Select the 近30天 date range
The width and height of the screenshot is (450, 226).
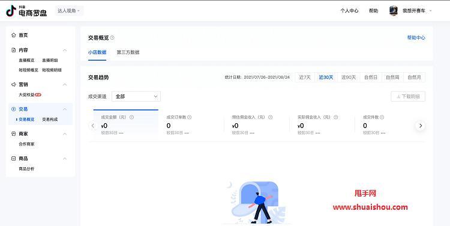pyautogui.click(x=326, y=78)
